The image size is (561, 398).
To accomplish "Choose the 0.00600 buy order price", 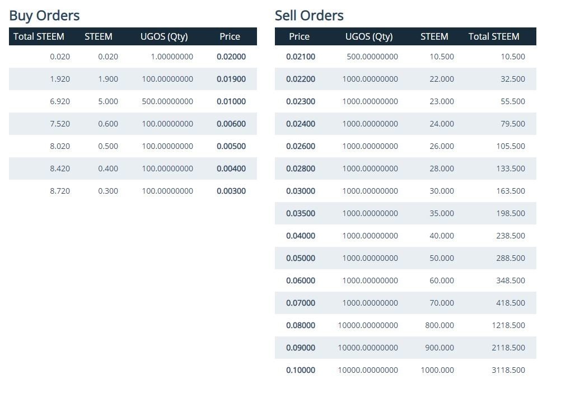I will (231, 124).
